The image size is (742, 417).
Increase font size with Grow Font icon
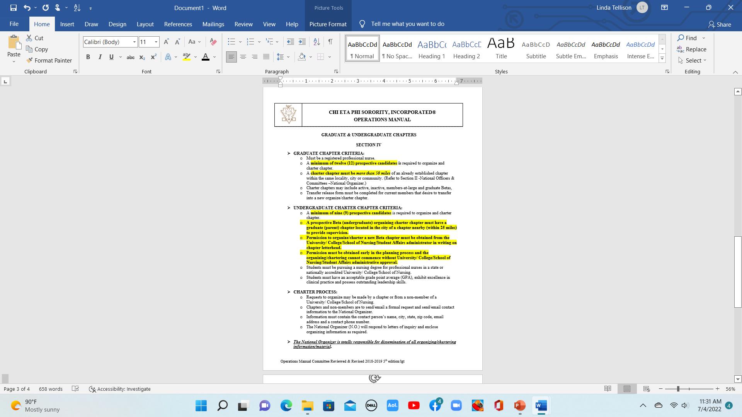coord(166,42)
